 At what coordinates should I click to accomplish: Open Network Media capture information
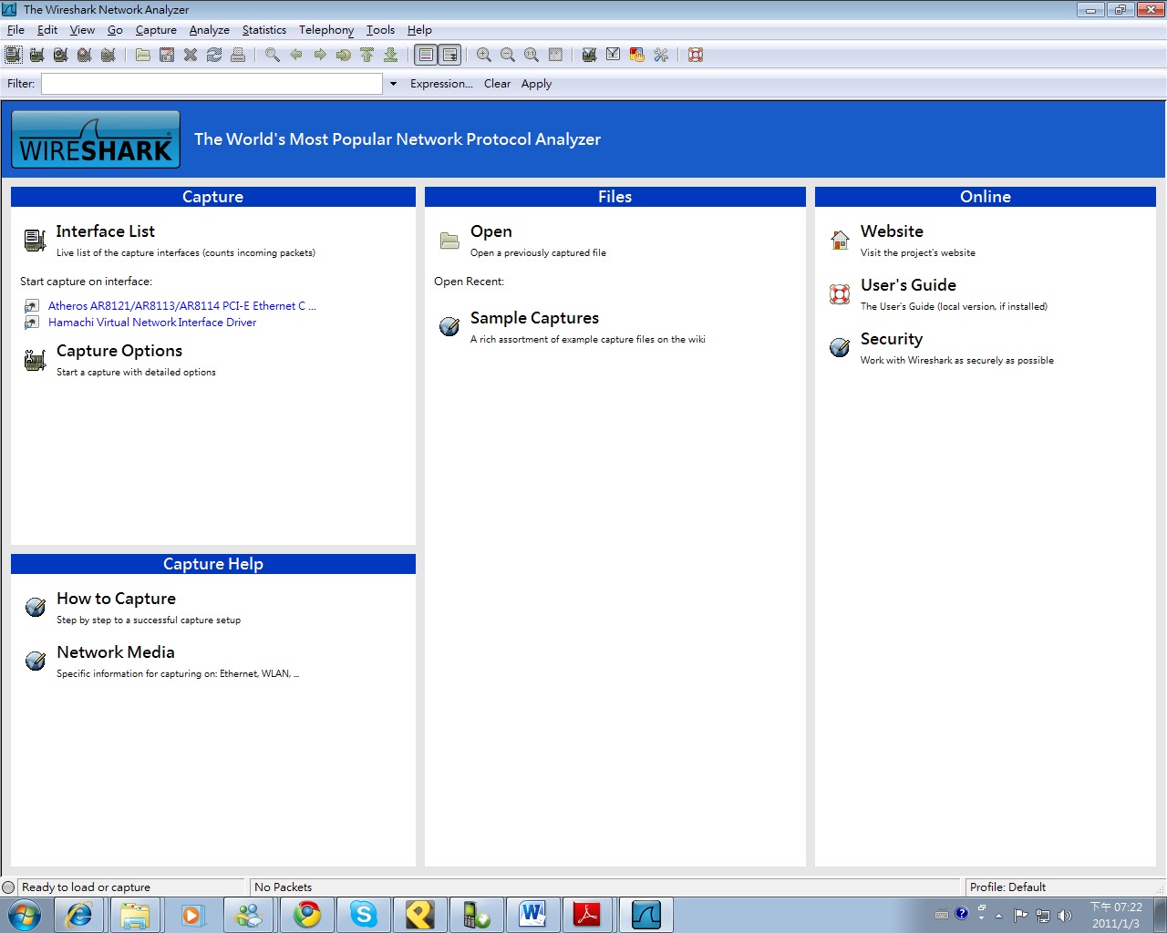pyautogui.click(x=115, y=652)
